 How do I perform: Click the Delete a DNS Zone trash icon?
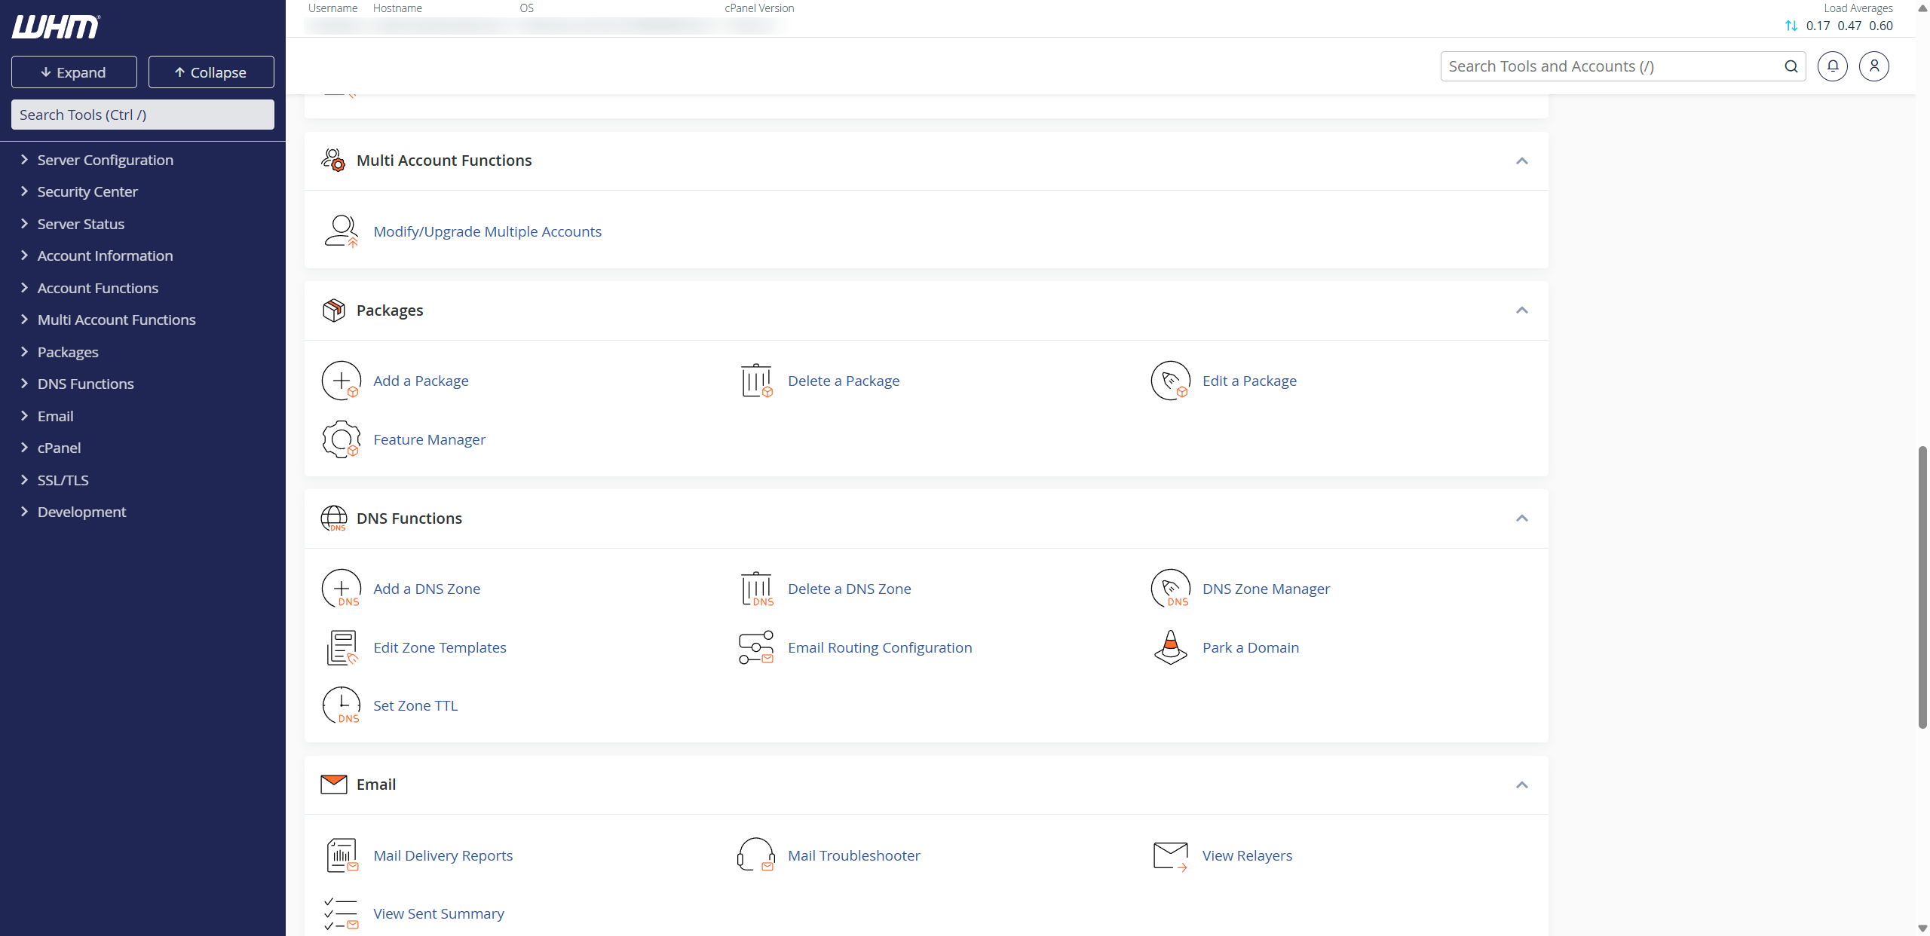756,589
